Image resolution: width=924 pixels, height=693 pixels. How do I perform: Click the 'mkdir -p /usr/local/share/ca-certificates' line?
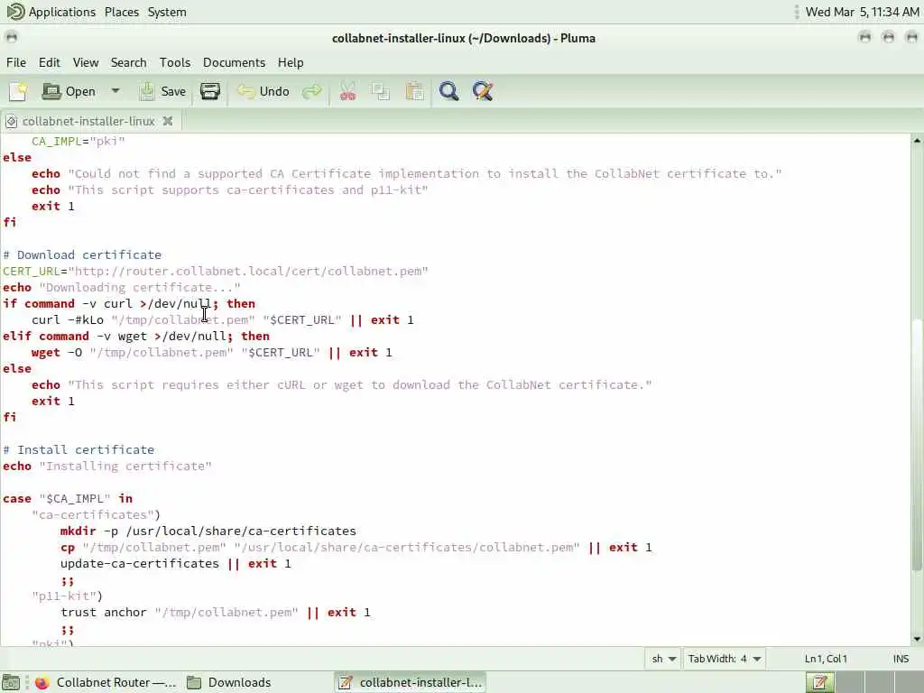coord(208,531)
